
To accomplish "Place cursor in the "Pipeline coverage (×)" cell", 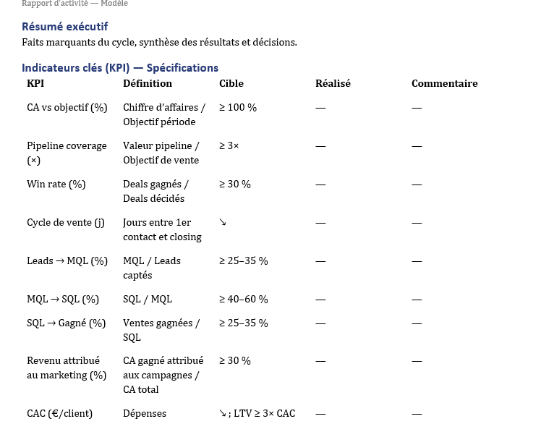I will tap(67, 153).
